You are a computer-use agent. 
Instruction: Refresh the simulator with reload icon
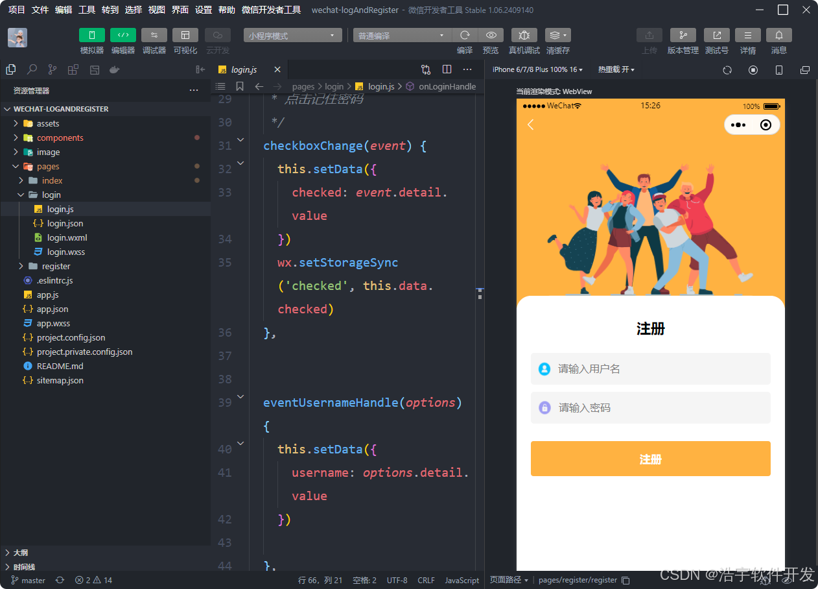[727, 70]
